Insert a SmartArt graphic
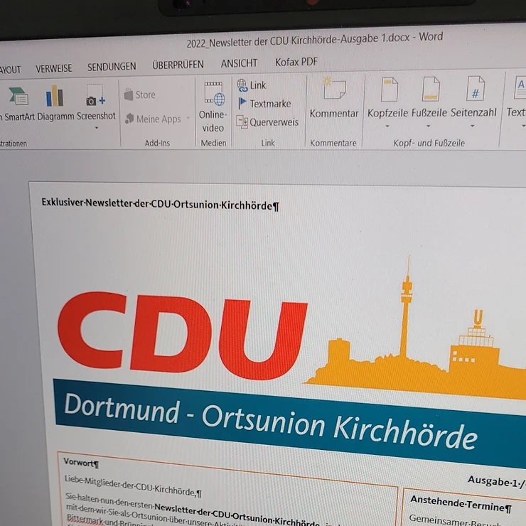The width and height of the screenshot is (526, 526). coord(18,104)
